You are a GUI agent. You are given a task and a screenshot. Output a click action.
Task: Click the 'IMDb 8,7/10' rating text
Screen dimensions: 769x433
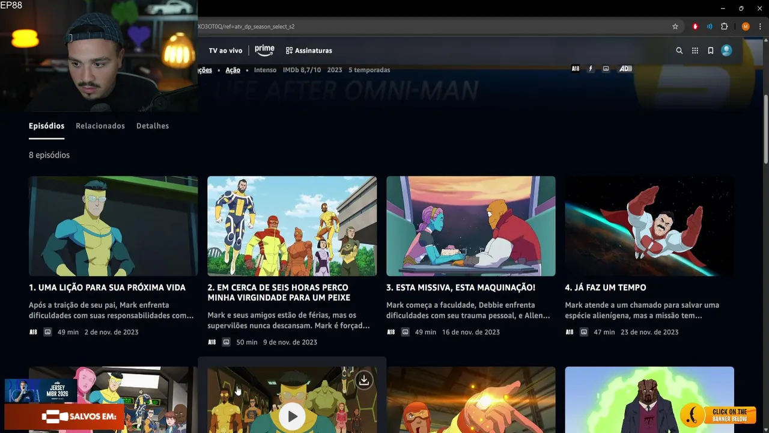coord(302,70)
